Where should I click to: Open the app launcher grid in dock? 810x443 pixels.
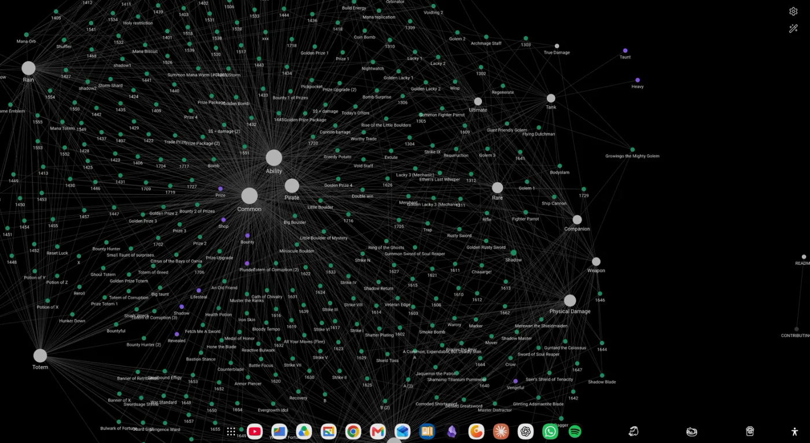[231, 431]
